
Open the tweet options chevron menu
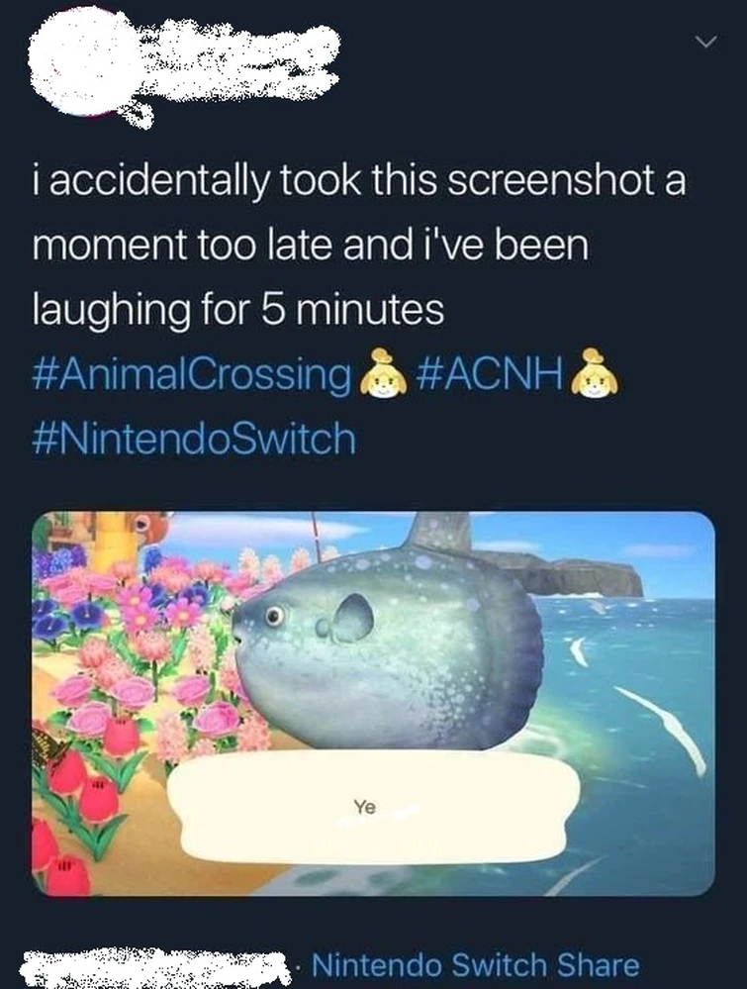click(704, 43)
